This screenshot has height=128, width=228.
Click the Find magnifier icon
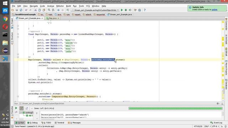[x=49, y=10]
